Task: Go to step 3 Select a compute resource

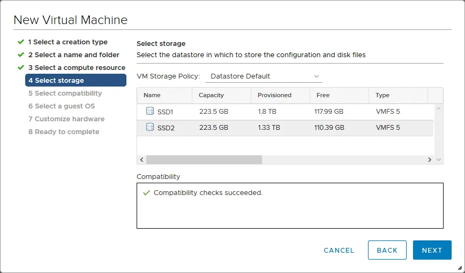Action: point(77,68)
